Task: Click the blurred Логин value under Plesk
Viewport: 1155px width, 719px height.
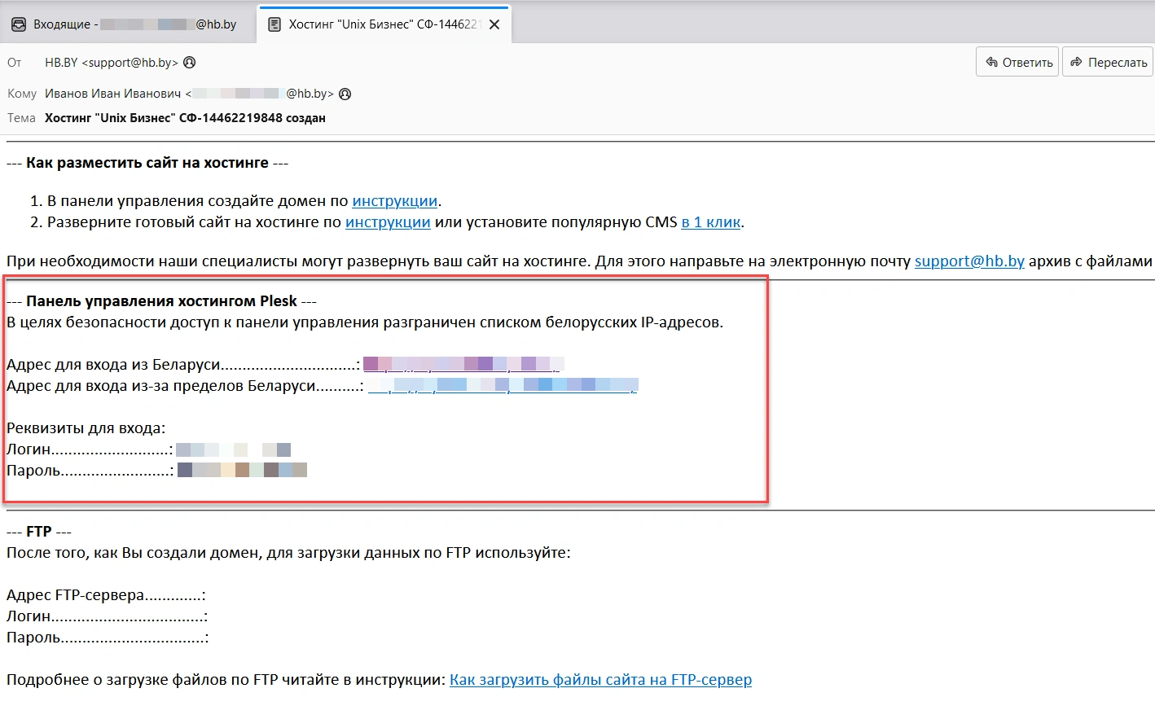Action: coord(233,449)
